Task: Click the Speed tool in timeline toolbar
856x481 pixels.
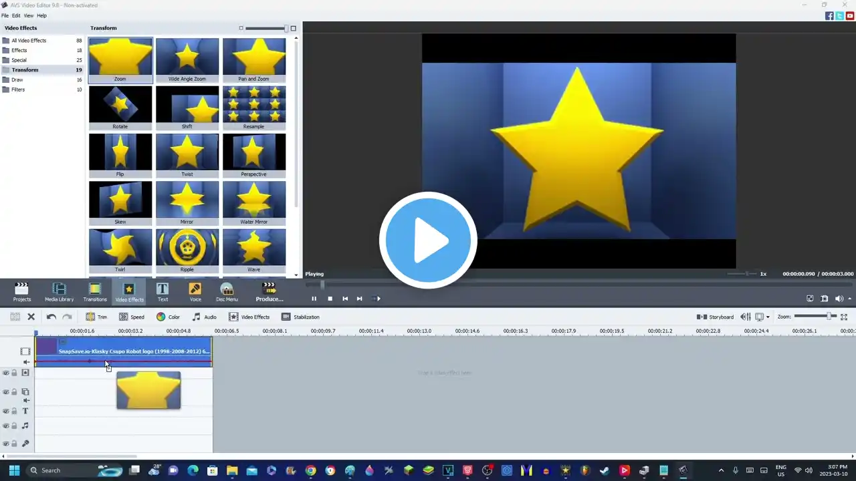Action: [x=131, y=317]
